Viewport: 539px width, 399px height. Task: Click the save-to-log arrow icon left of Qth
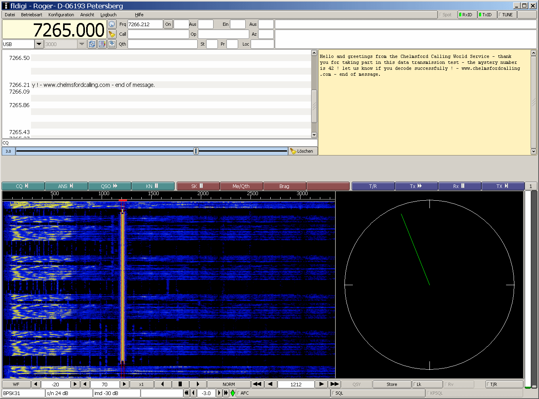(112, 44)
